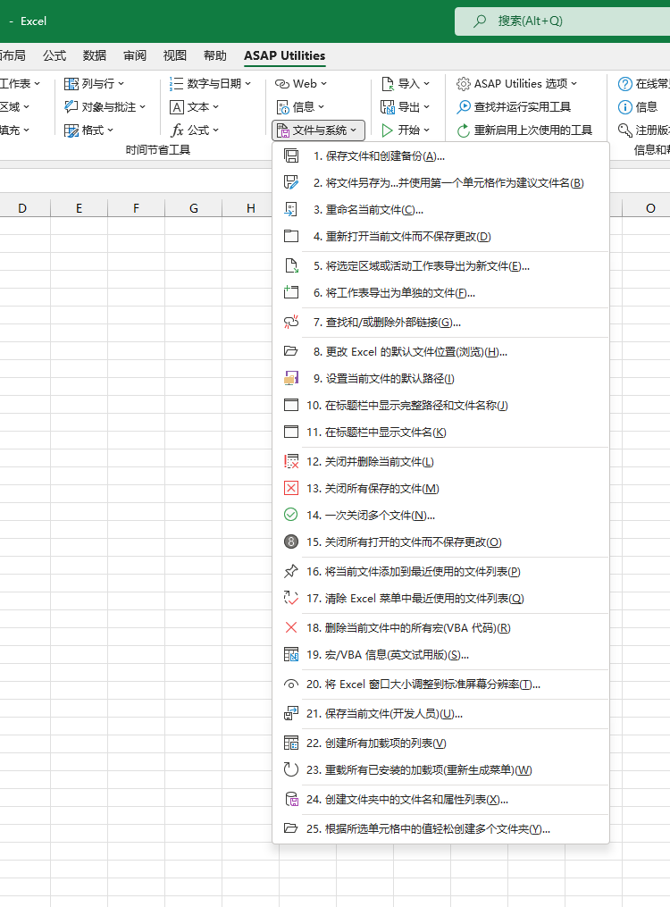The image size is (670, 907).
Task: Expand the 格式 dropdown menu
Action: tap(89, 130)
